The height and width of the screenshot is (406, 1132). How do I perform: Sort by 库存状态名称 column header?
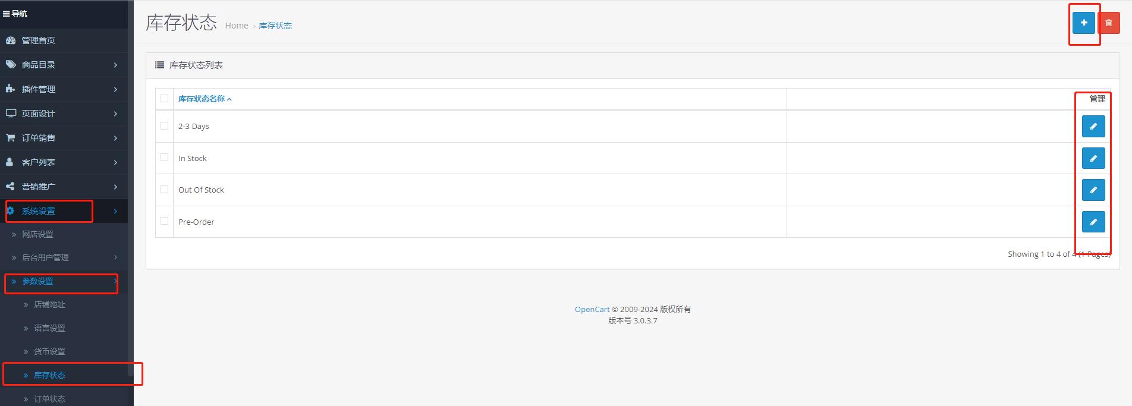[x=202, y=99]
